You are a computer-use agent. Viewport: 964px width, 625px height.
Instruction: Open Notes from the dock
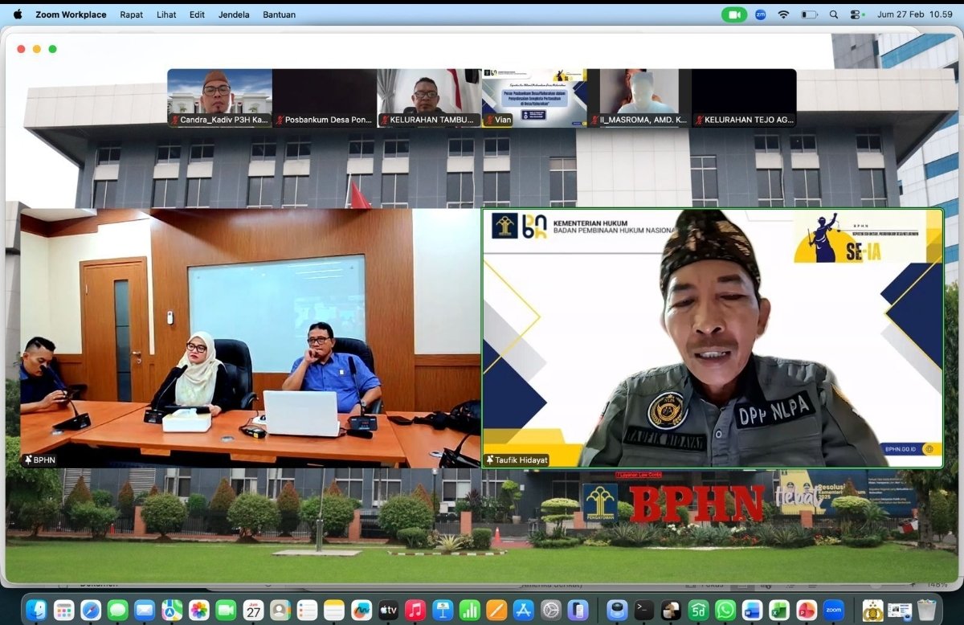[x=335, y=610]
